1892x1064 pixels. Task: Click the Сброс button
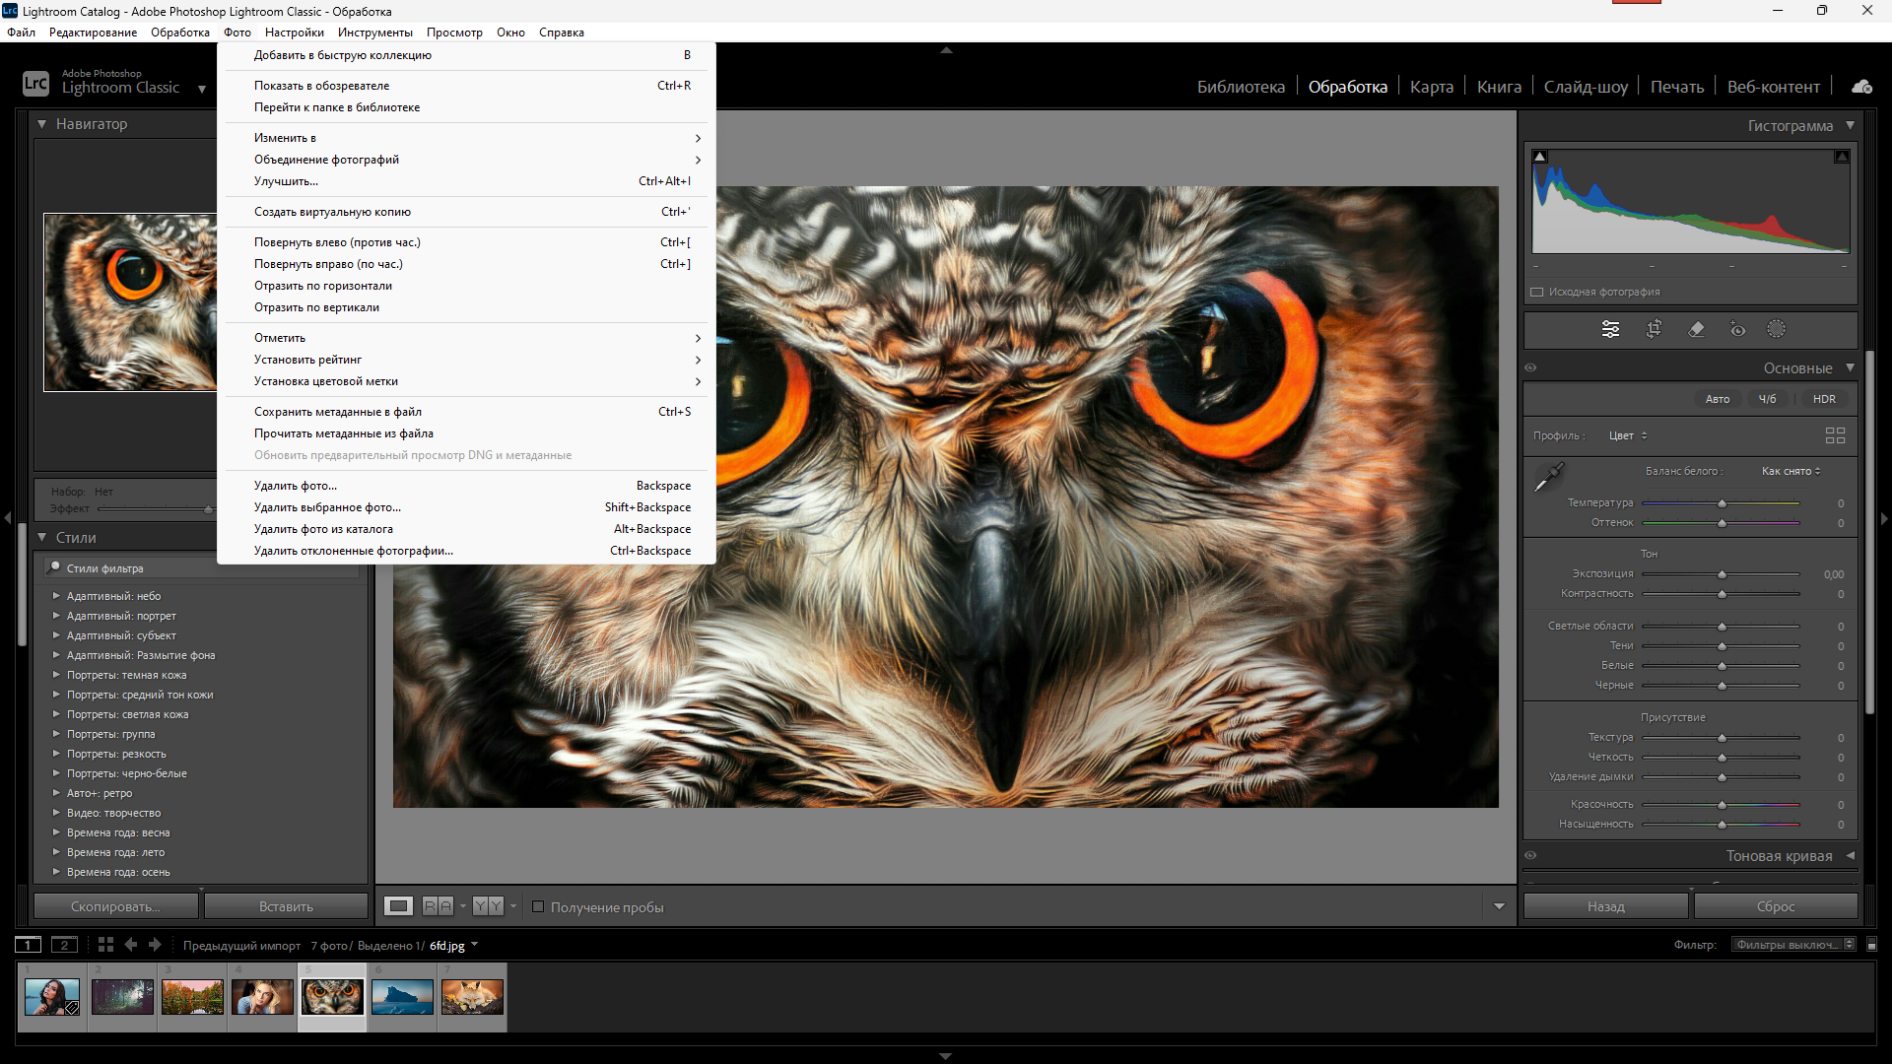coord(1776,906)
